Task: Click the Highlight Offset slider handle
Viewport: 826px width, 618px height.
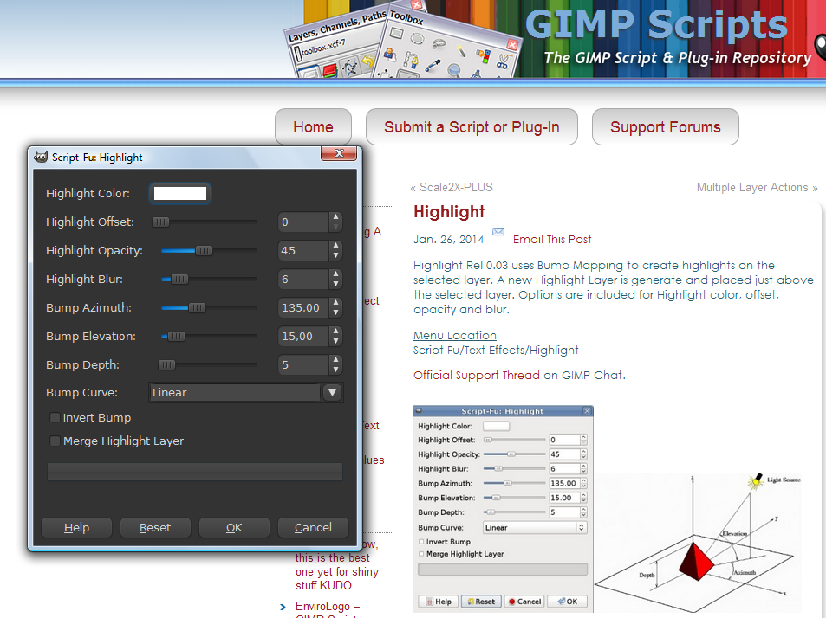Action: (160, 222)
